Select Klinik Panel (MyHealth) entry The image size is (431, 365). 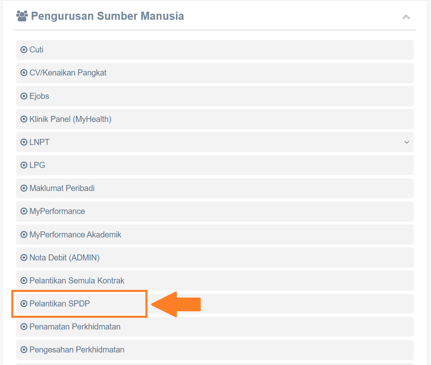(x=214, y=119)
